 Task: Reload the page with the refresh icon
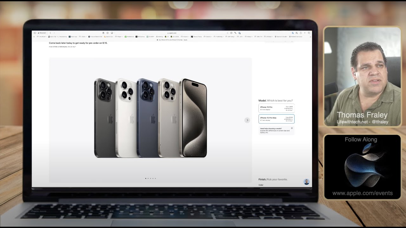[227, 33]
